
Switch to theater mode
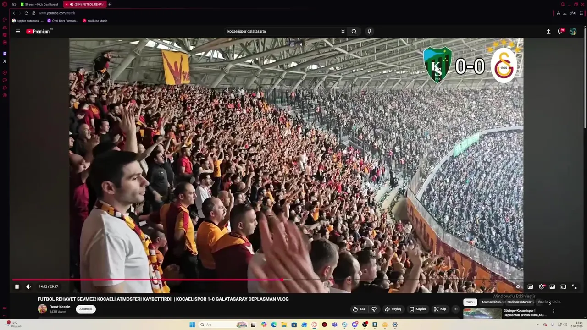pos(552,286)
